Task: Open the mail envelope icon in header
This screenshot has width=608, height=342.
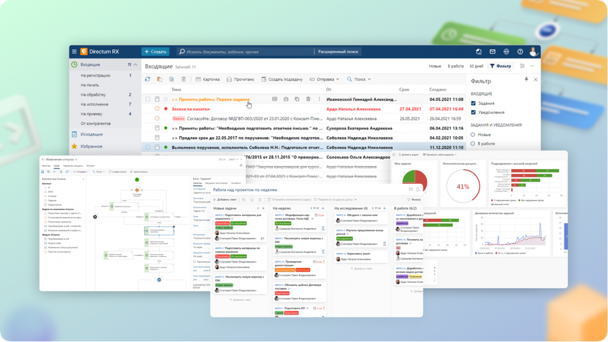Action: point(493,51)
